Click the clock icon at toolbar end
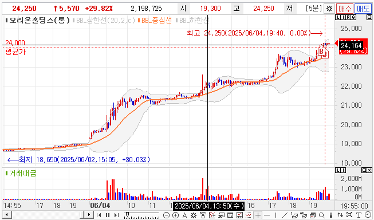The width and height of the screenshot is (374, 220). (368, 215)
